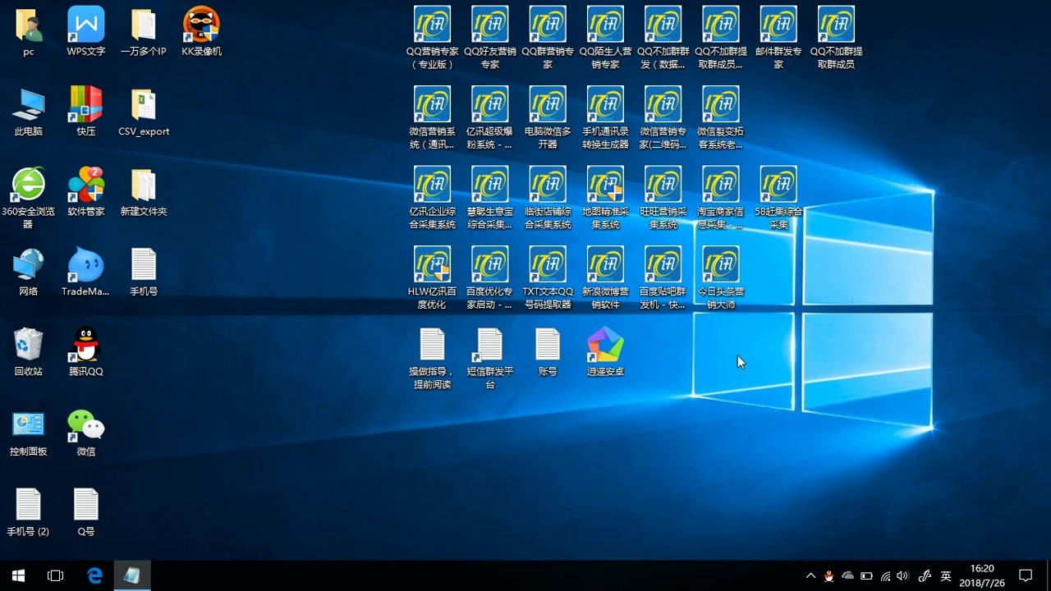The image size is (1051, 591).
Task: Open the 16:20 clock calendar flyout
Action: pos(982,575)
